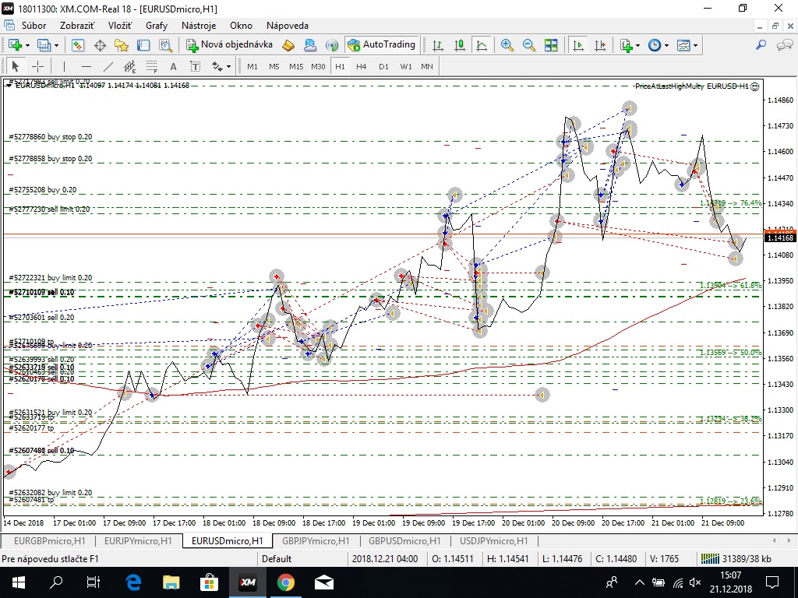Open a new chart with the toolbar icon
Image resolution: width=798 pixels, height=598 pixels.
(15, 45)
